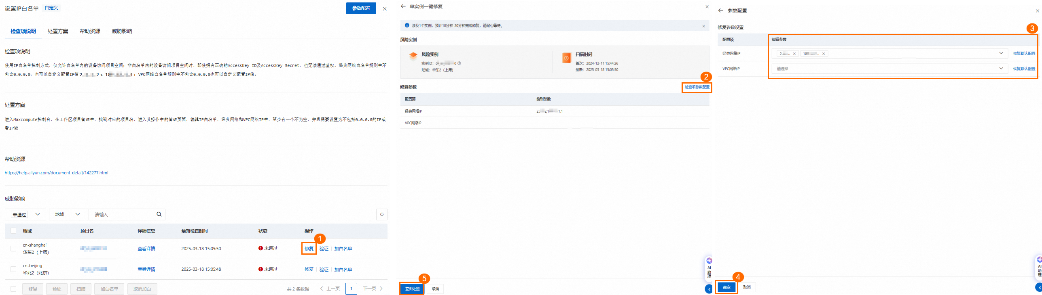Select page number 1 in pagination
1042x295 pixels.
pyautogui.click(x=351, y=289)
